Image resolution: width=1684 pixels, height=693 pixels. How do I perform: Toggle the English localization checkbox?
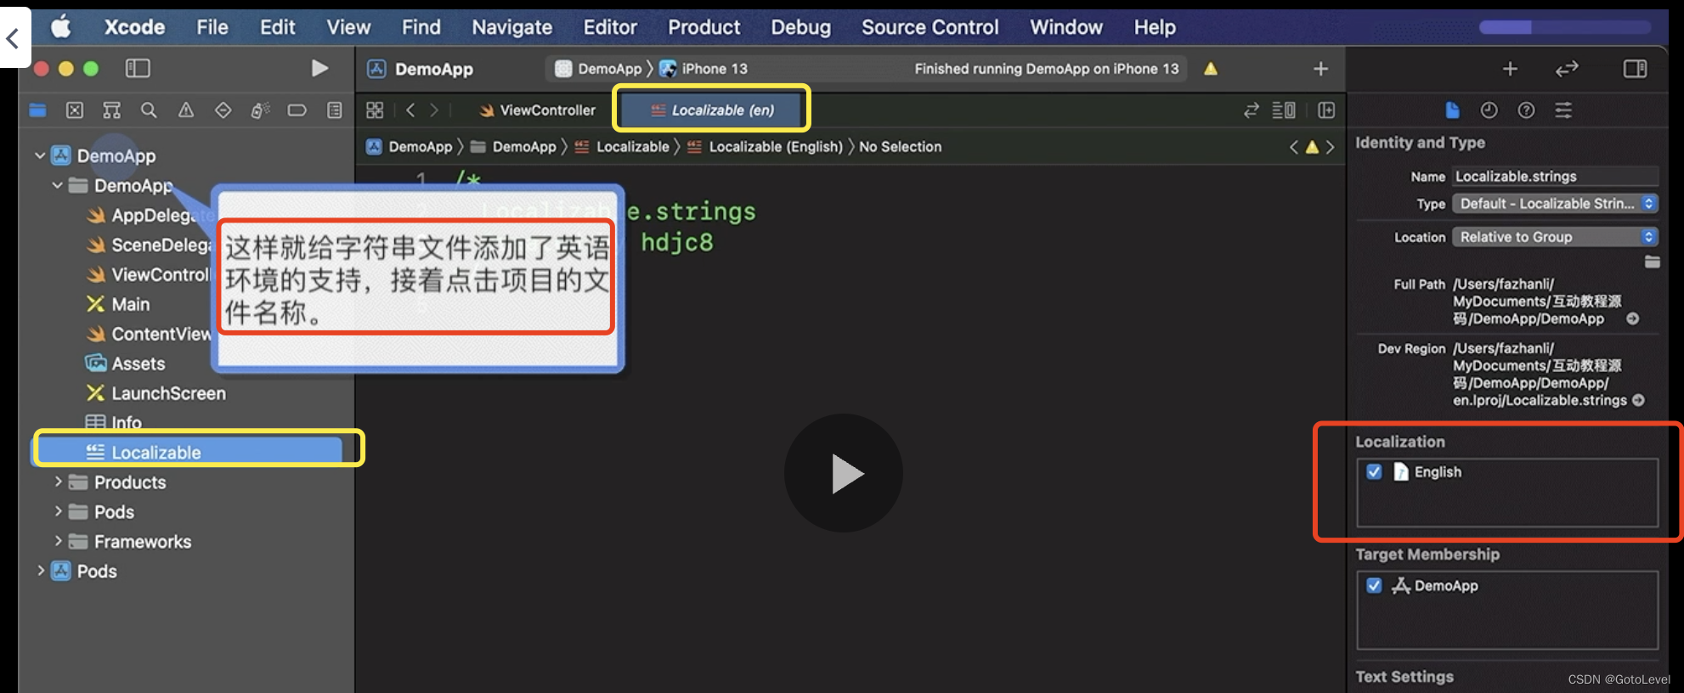[1374, 471]
